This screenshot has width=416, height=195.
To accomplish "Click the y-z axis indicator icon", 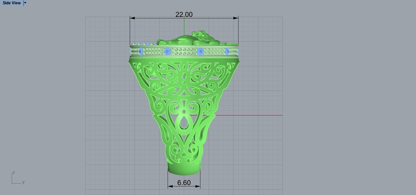I will click(x=18, y=178).
